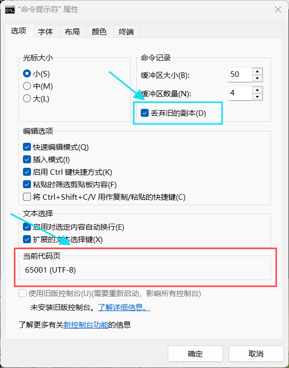Select the 大(L) cursor size option
289x368 pixels.
coord(27,98)
